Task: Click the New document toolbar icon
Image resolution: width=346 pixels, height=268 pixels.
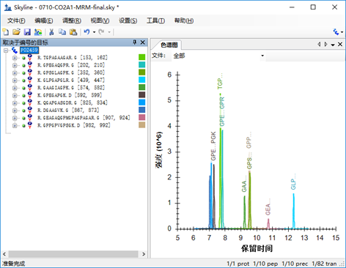Action: pos(6,32)
